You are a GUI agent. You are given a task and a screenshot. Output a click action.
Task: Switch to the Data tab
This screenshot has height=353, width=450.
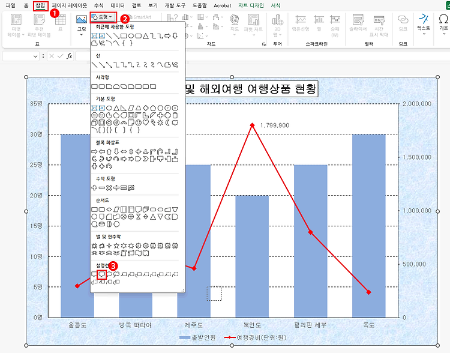[118, 5]
